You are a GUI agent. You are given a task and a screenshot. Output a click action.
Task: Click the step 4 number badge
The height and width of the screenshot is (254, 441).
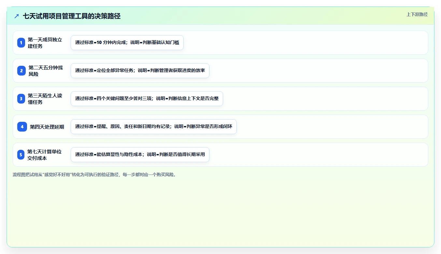click(x=22, y=127)
